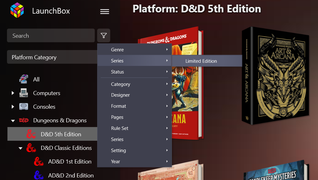Select the black Art & Arcana special edition cover

coord(275,76)
